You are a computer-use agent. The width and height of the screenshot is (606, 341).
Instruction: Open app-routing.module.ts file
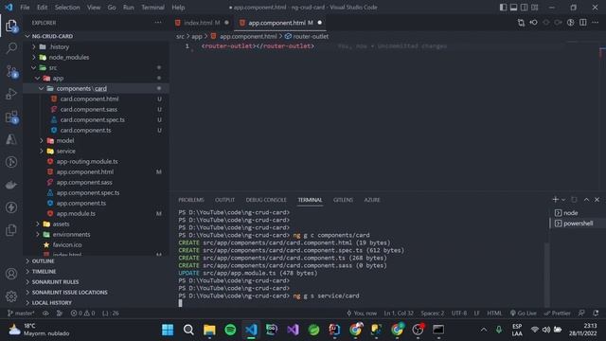[87, 161]
